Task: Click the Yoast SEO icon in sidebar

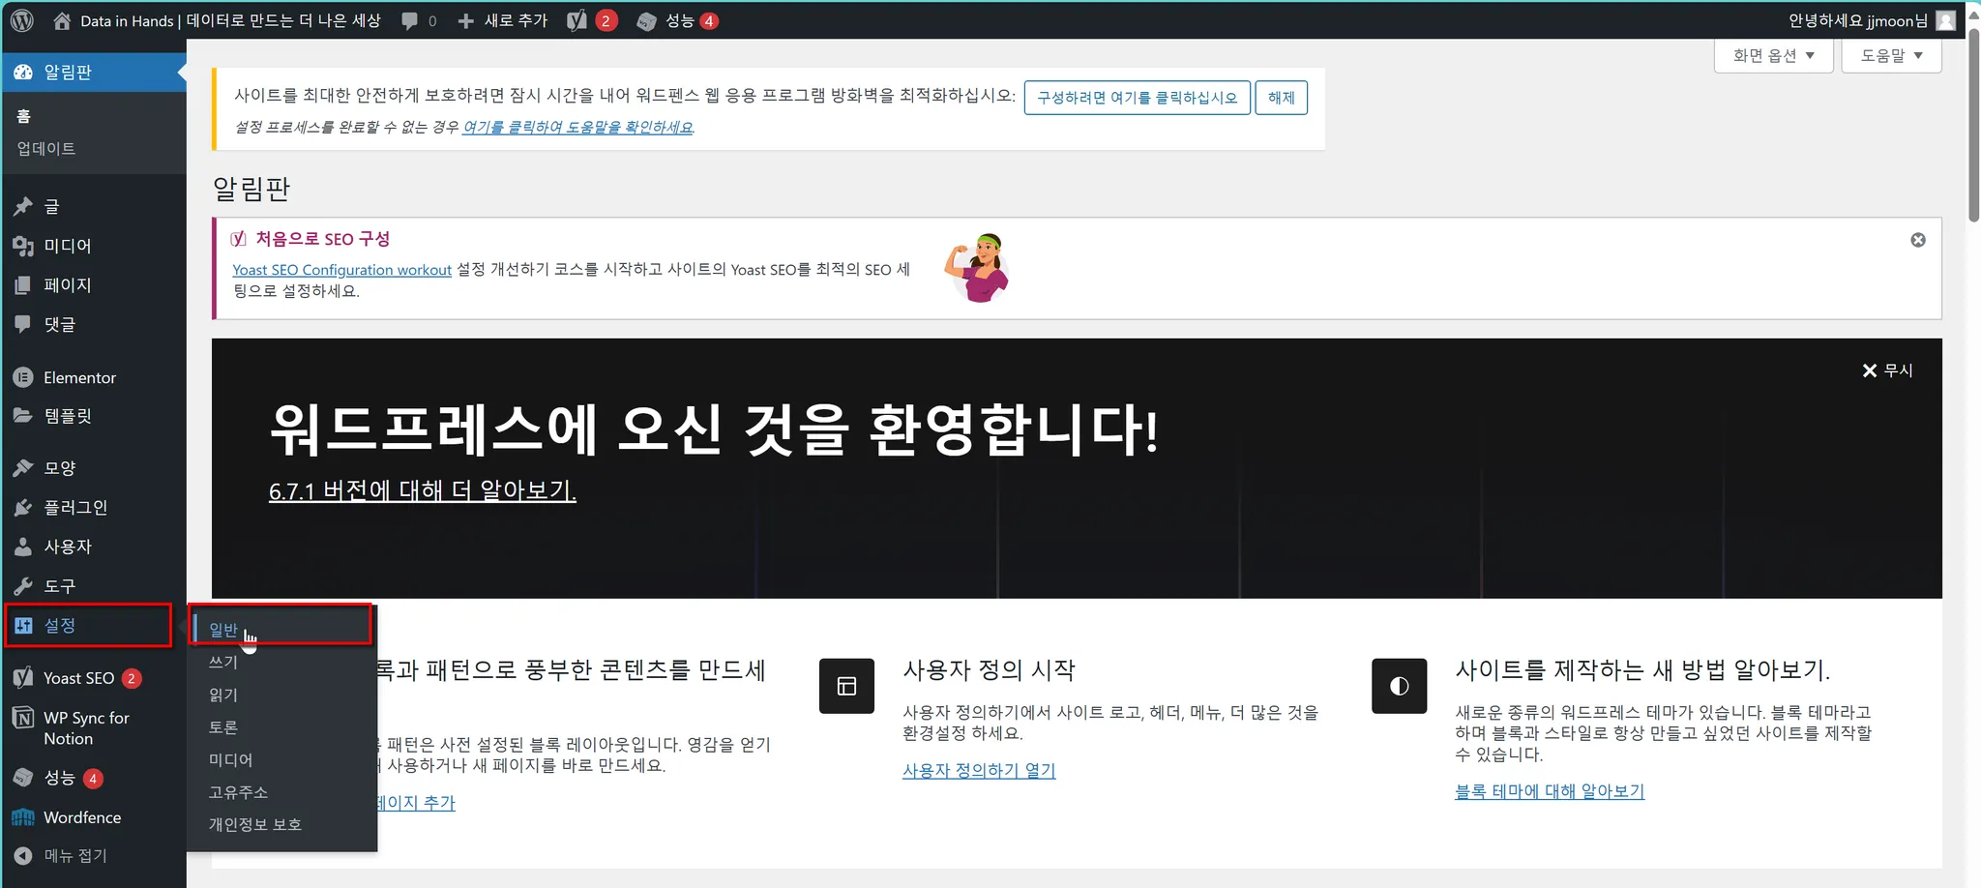Action: (x=23, y=678)
